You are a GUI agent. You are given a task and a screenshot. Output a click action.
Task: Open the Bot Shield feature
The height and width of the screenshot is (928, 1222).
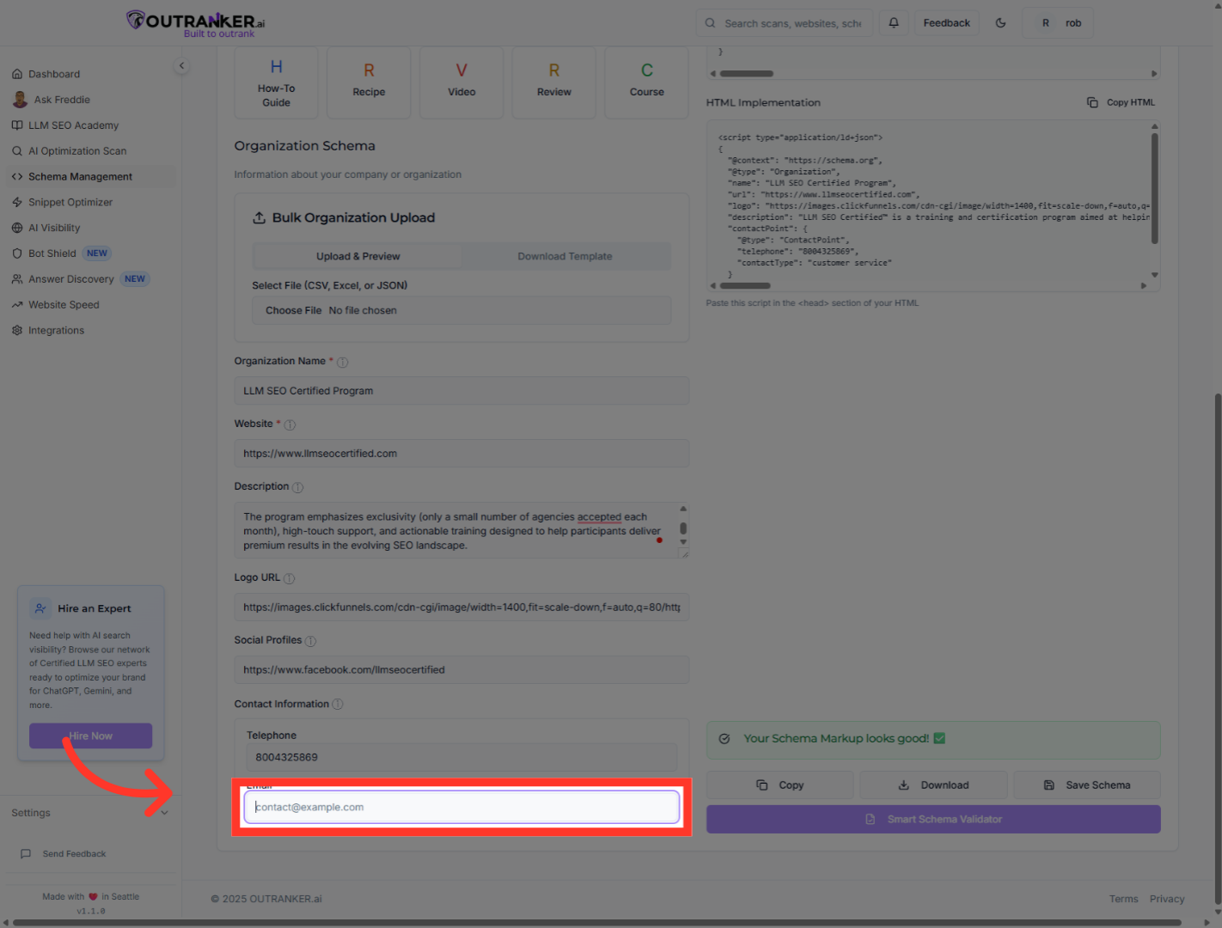pyautogui.click(x=52, y=253)
